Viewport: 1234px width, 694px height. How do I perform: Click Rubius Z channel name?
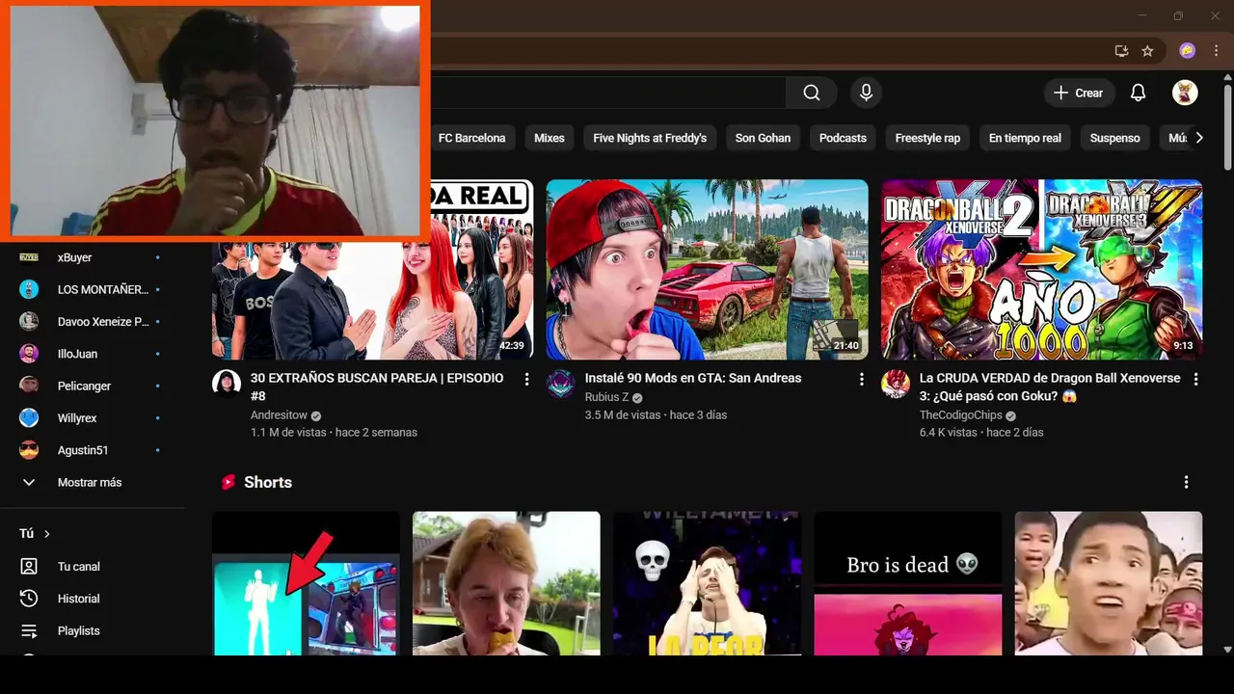point(606,397)
